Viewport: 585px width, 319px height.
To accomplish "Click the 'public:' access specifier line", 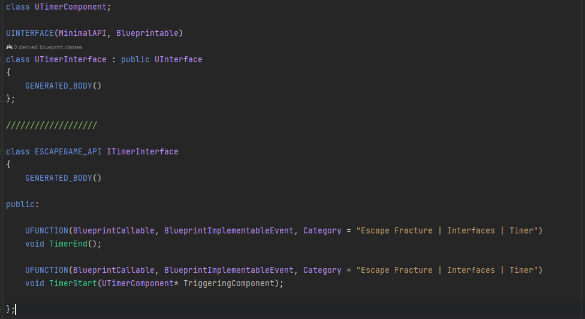I will [x=22, y=204].
